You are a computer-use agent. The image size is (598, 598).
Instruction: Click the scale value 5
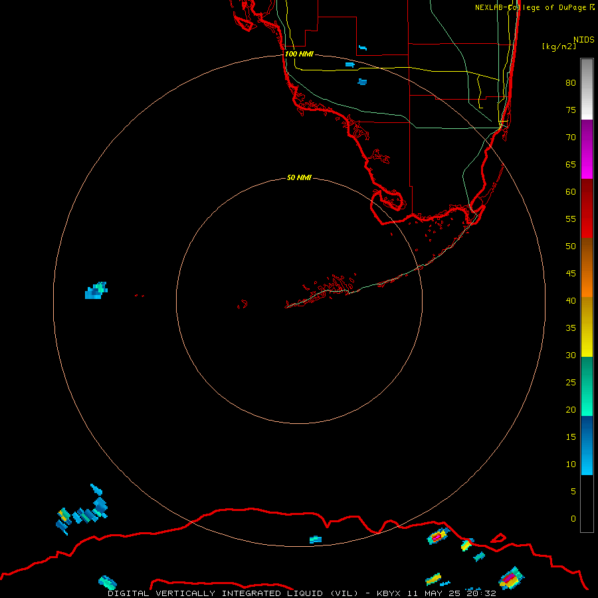coord(573,491)
